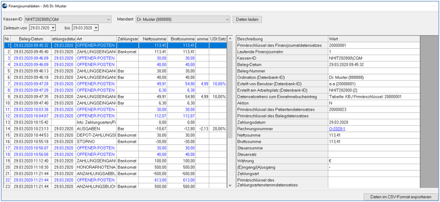Click the 'Ordination (Datenbank-ID)' detail row
This screenshot has height=202, width=440.
pyautogui.click(x=328, y=77)
